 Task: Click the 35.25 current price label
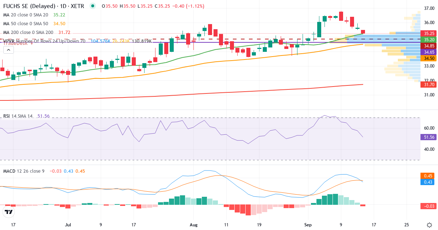[429, 33]
